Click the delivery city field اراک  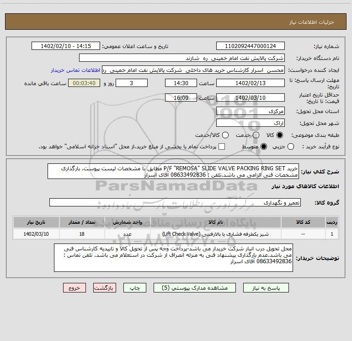pyautogui.click(x=251, y=123)
